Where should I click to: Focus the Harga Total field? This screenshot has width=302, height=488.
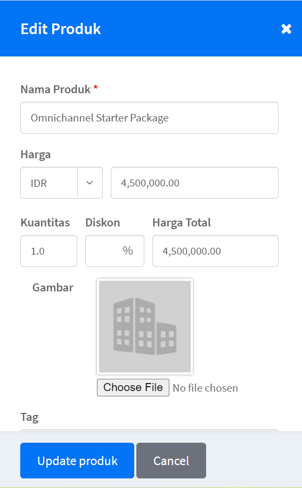(215, 251)
